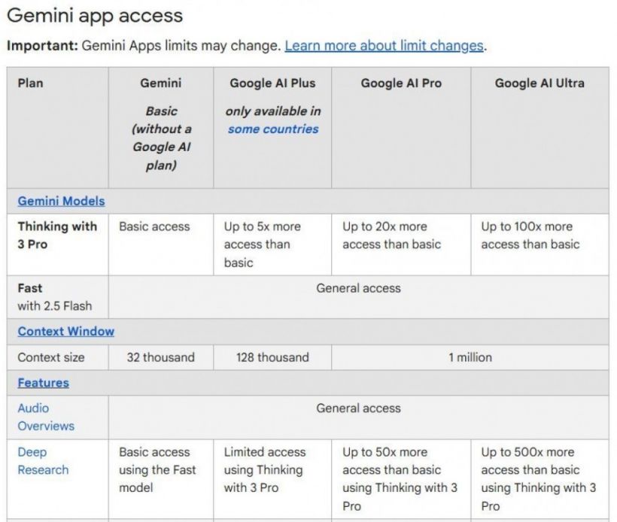Open the 'Deep Research' feature link
Screen dimensions: 617x522
pos(43,461)
